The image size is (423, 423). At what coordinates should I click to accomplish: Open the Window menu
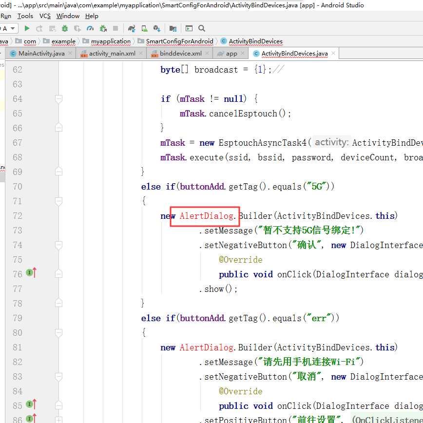pos(68,16)
